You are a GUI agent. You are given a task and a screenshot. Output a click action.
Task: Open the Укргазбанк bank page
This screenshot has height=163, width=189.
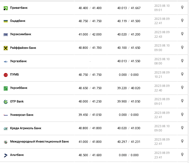[18, 61]
